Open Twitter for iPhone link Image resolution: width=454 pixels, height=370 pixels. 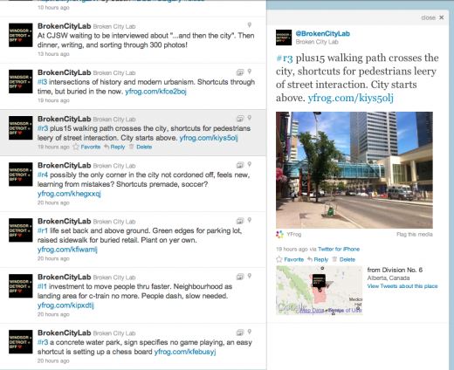339,249
